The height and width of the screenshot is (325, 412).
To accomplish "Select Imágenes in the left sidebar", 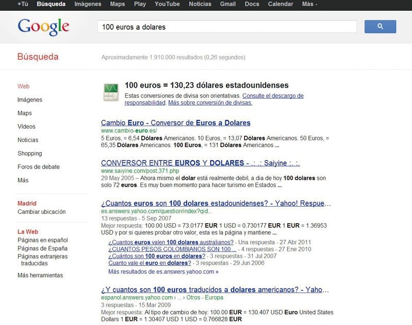I will [x=30, y=100].
